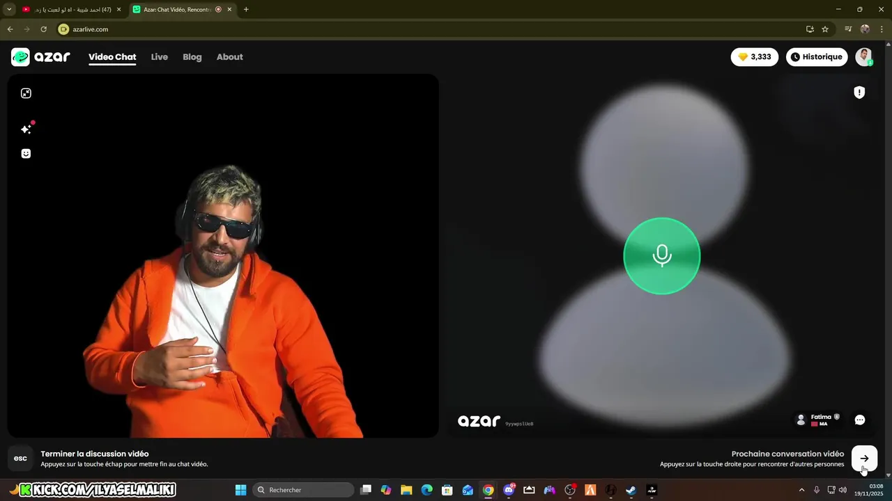Click 'Terminer la discussion vidéo' text

click(x=95, y=454)
